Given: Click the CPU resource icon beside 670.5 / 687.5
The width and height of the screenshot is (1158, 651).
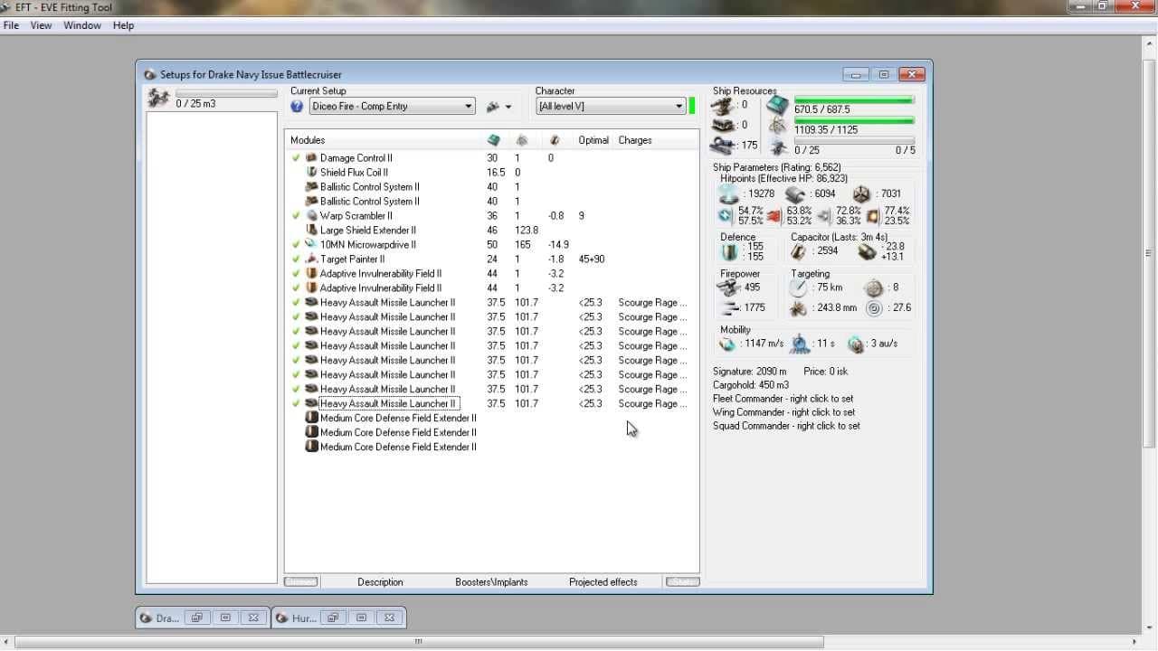Looking at the screenshot, I should pos(777,106).
